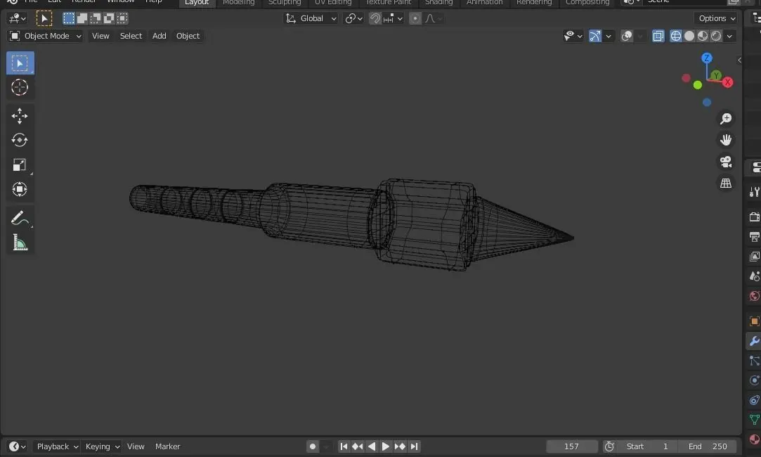
Task: Open snapping options dropdown
Action: tap(393, 18)
